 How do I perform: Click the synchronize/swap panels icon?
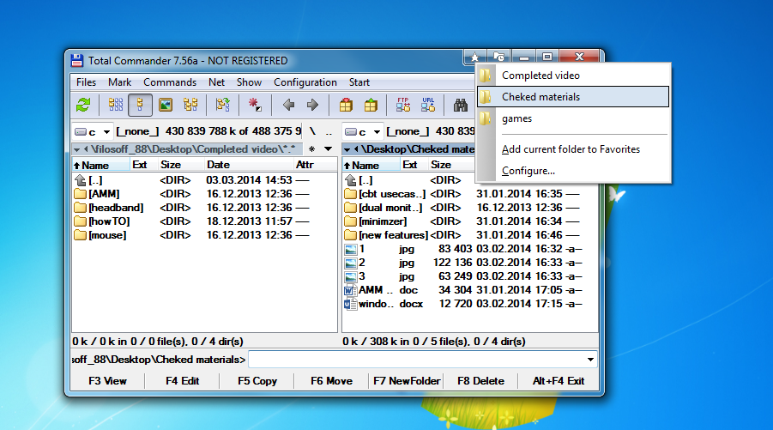point(222,105)
